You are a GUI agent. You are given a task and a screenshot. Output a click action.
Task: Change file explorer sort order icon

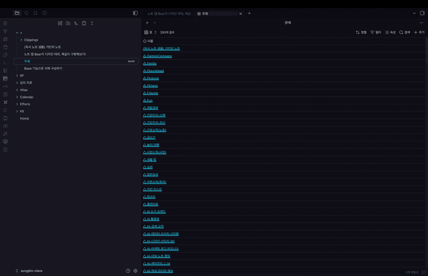point(76,23)
